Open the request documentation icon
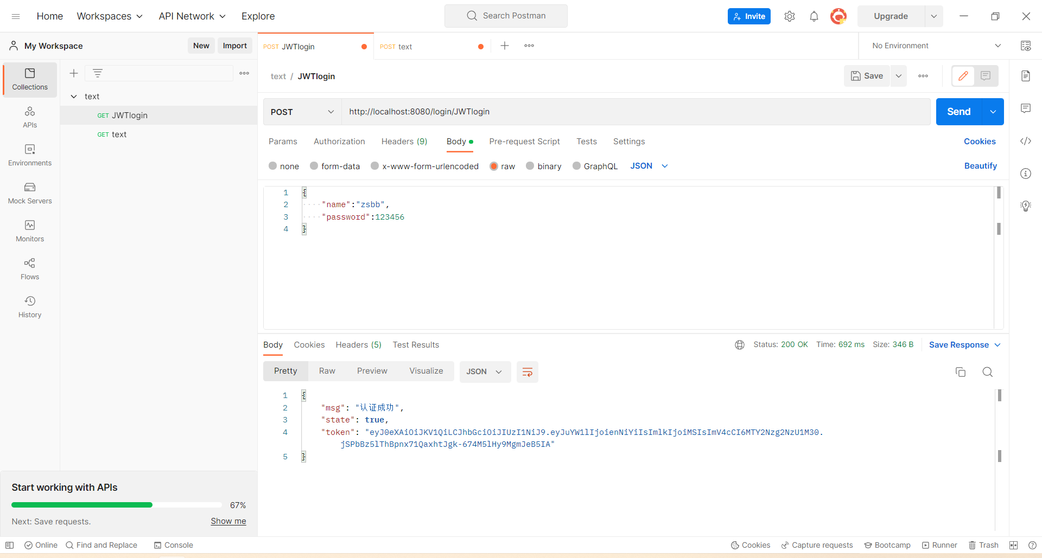1042x558 pixels. click(x=1026, y=76)
